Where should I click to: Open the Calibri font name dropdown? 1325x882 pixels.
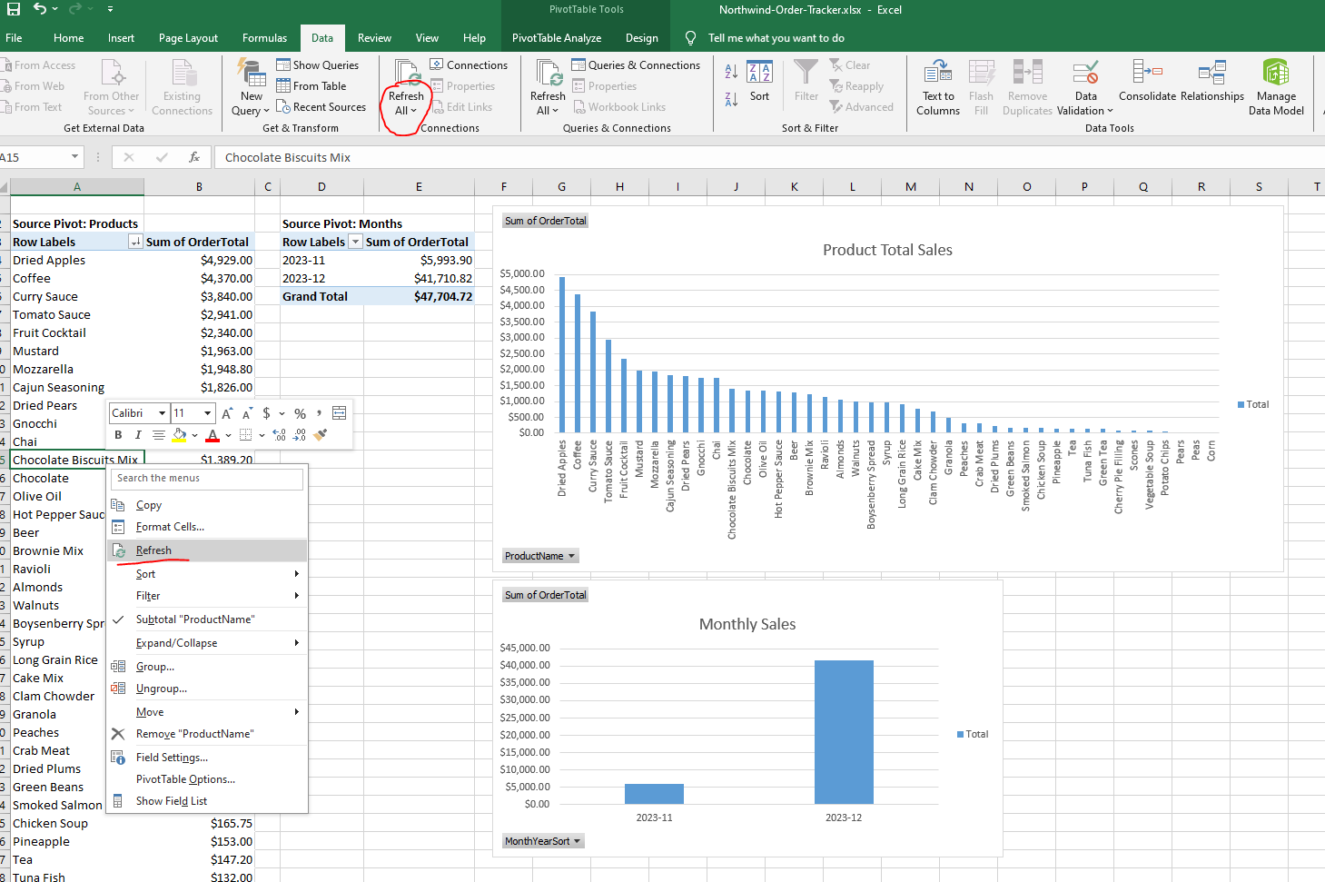pos(162,413)
